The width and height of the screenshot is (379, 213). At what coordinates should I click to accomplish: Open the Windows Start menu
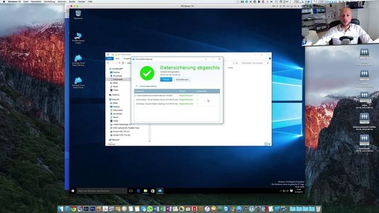73,191
